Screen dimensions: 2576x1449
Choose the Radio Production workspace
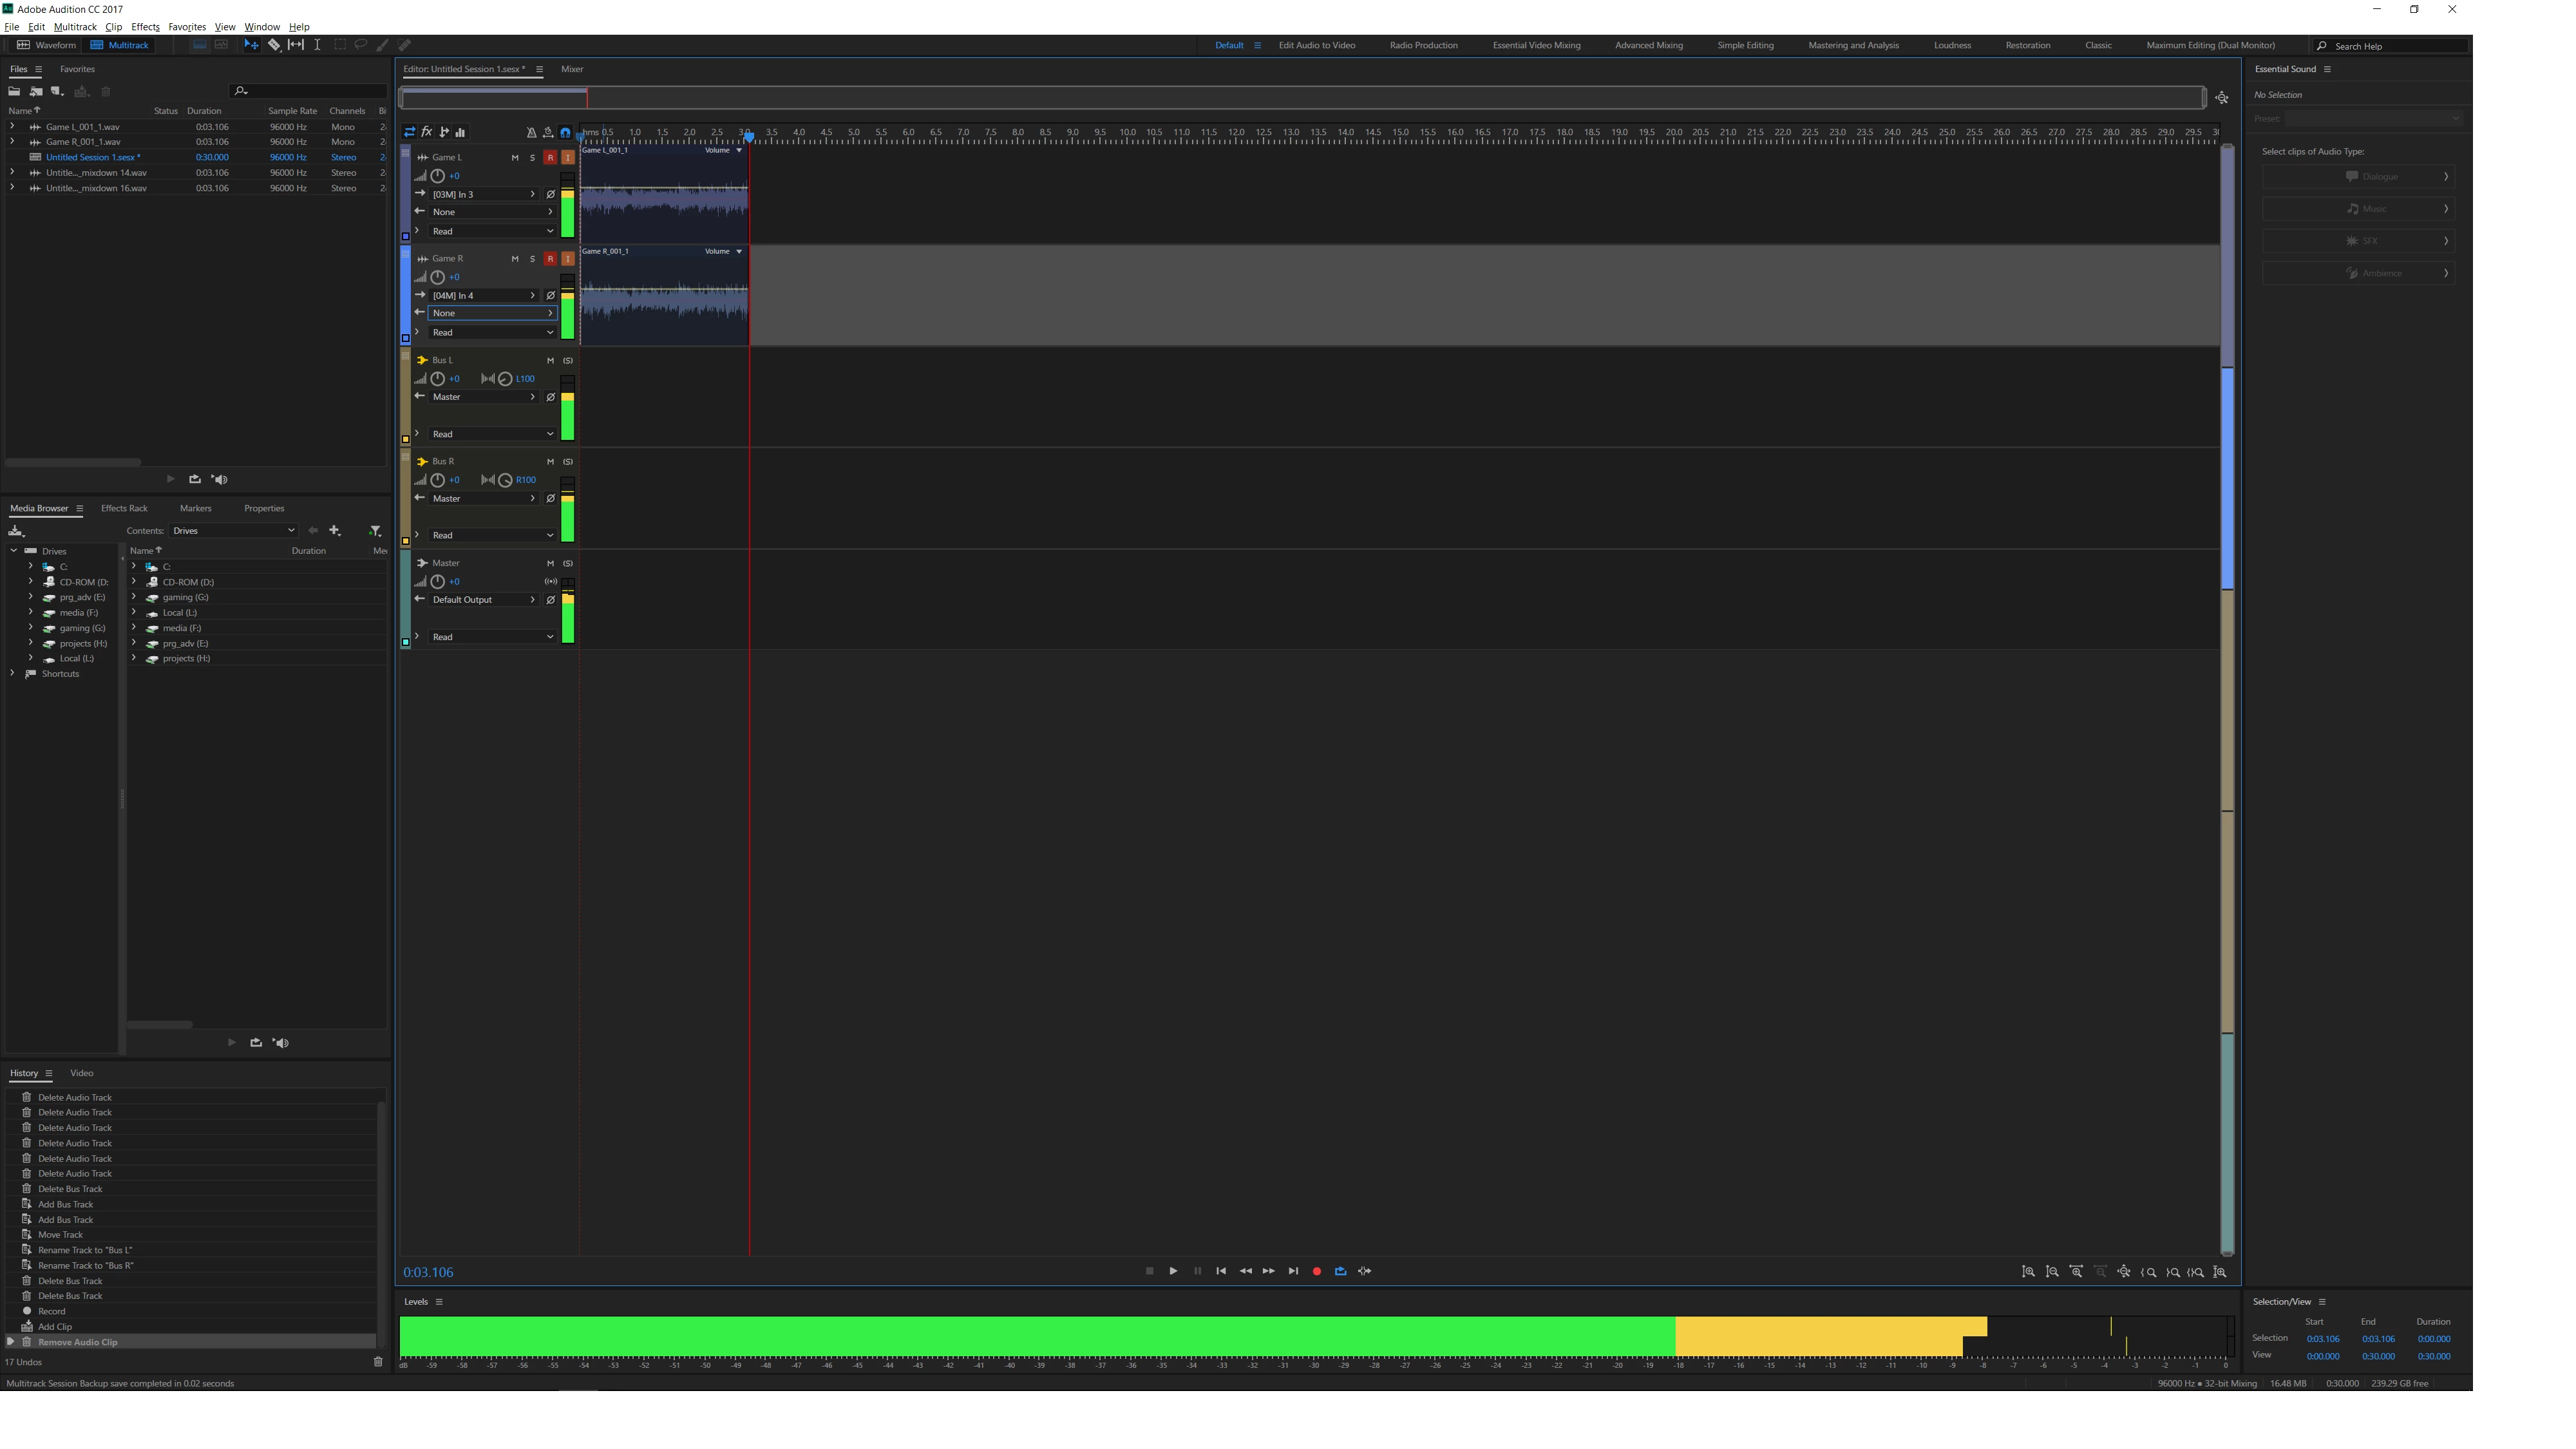(x=1423, y=45)
